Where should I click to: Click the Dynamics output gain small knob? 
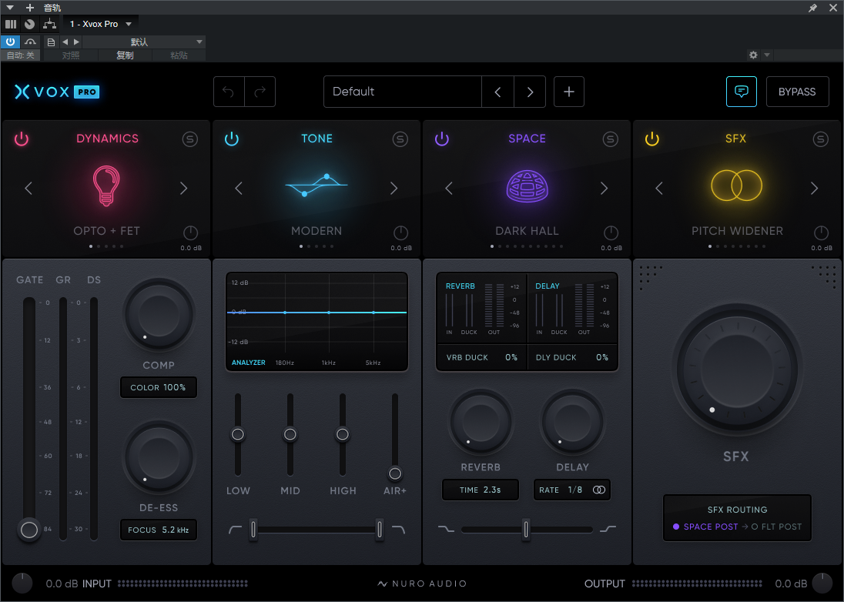190,233
